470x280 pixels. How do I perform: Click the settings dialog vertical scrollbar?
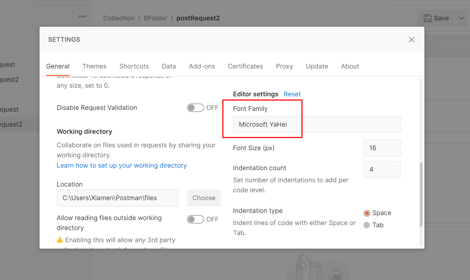click(421, 194)
